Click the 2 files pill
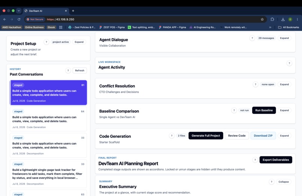302x196 pixels. point(181,136)
